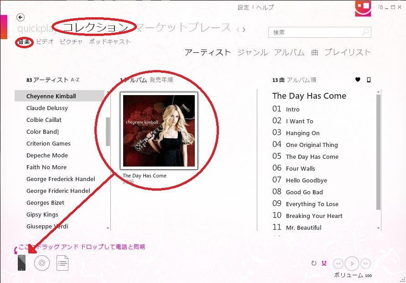The height and width of the screenshot is (283, 406).
Task: Click in the 検索 search field
Action: pos(319,32)
